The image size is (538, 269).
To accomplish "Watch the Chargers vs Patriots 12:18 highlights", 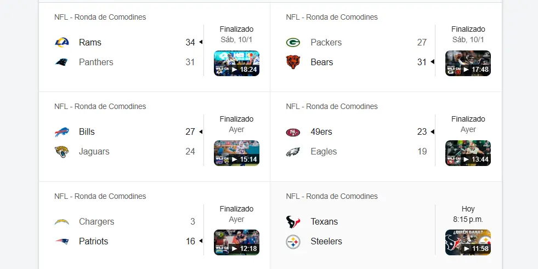I will point(236,242).
